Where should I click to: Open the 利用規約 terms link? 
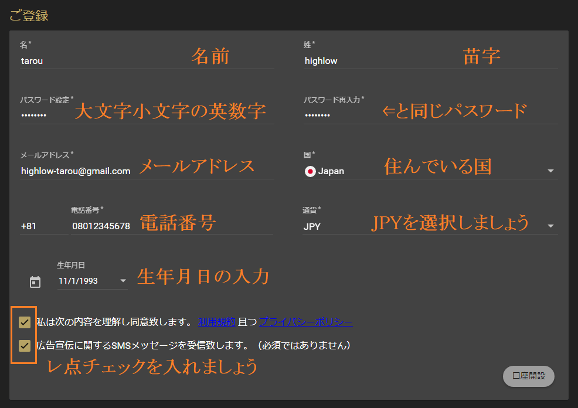point(217,322)
